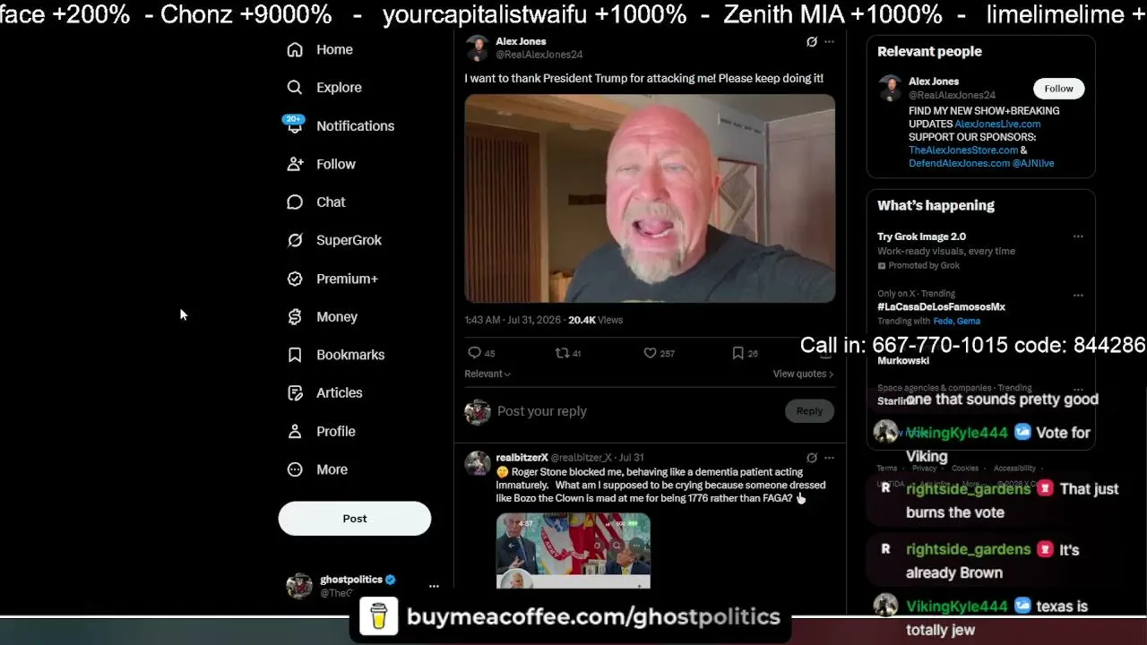Click the Post button
The image size is (1147, 645).
[x=355, y=519]
